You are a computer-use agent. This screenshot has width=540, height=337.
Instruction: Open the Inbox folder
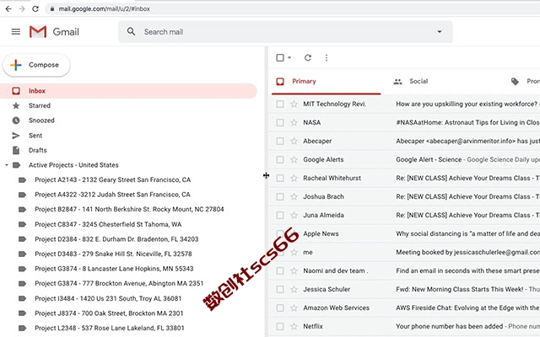(x=128, y=91)
